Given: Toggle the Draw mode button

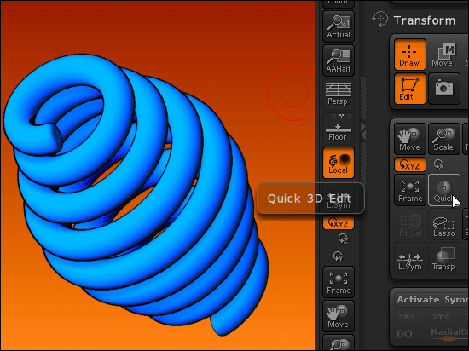Looking at the screenshot, I should tap(410, 55).
